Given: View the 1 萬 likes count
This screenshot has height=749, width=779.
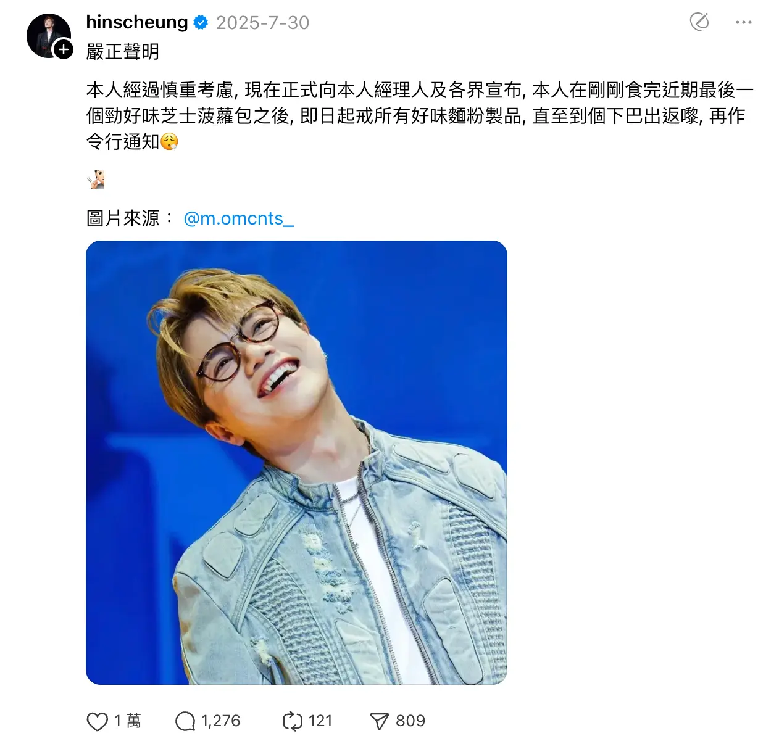Looking at the screenshot, I should (x=127, y=721).
